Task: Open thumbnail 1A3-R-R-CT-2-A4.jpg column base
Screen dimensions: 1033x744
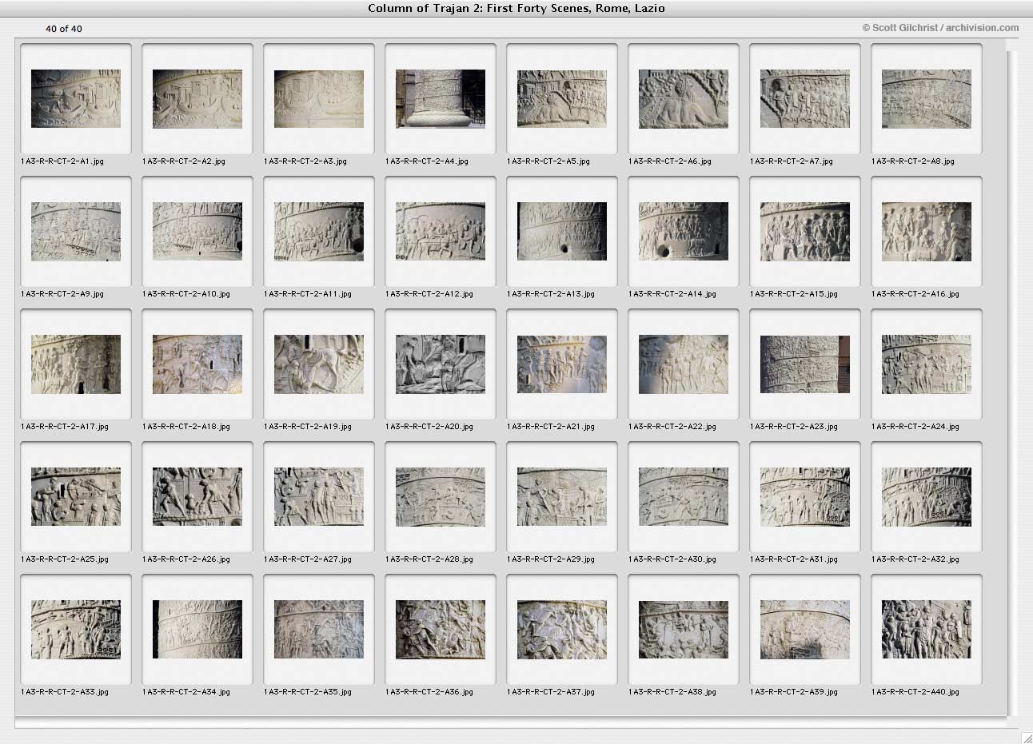Action: (x=441, y=98)
